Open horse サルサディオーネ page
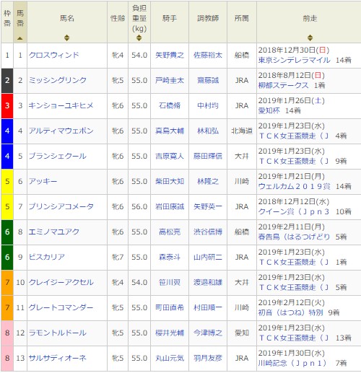361x373 pixels. (x=58, y=358)
